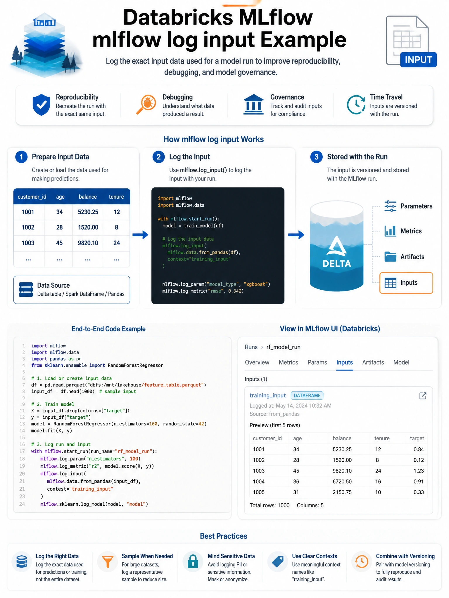Image resolution: width=449 pixels, height=598 pixels.
Task: Click the Debugging bug magnifier icon
Action: coord(146,105)
